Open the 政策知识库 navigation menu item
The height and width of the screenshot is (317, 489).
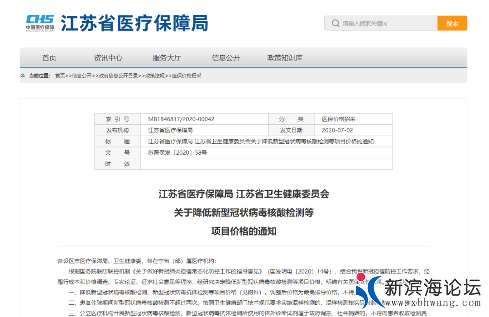pyautogui.click(x=285, y=57)
